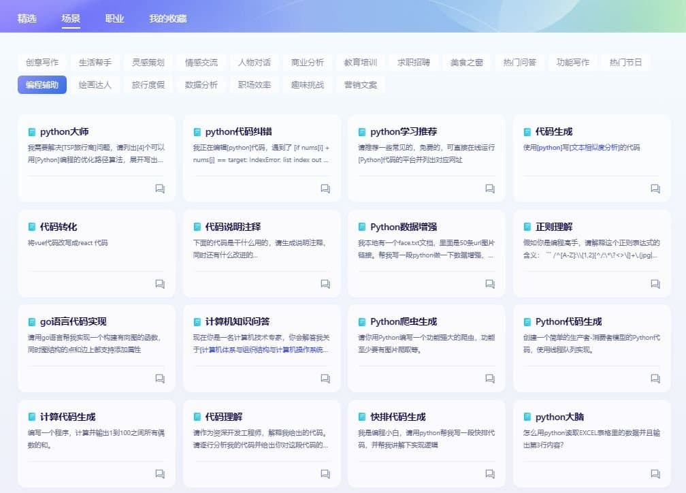686x493 pixels.
Task: Click description starting 怎么用python读取EXCEL
Action: tap(591, 439)
